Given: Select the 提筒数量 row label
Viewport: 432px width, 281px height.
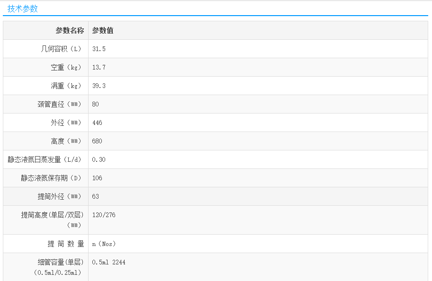Looking at the screenshot, I should pos(66,244).
